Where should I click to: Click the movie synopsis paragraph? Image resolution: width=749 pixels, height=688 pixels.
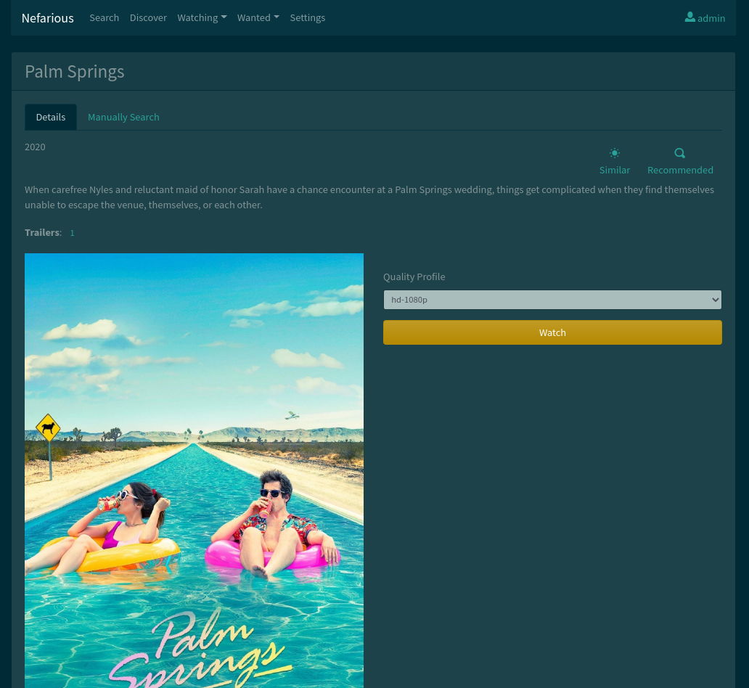pos(369,197)
